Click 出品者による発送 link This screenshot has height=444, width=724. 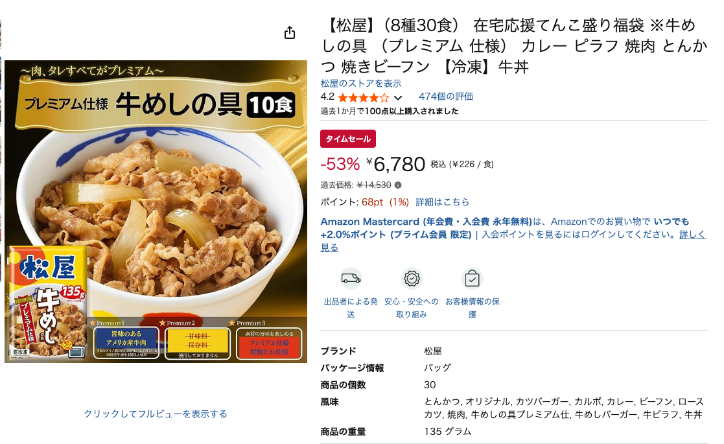351,308
